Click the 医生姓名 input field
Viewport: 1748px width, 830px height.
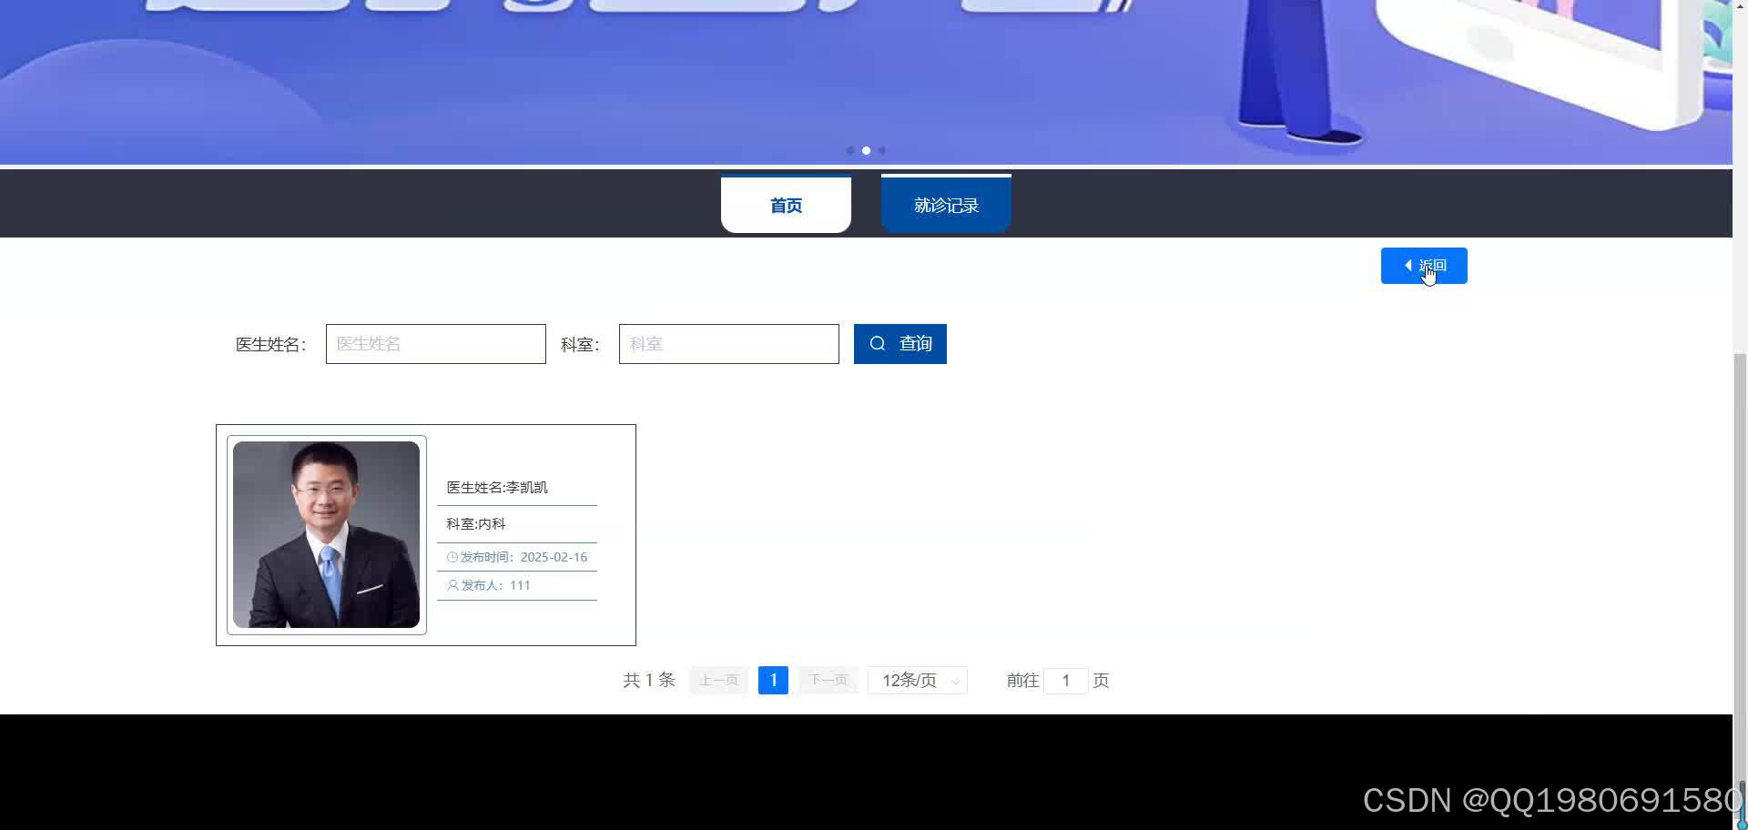[x=435, y=343]
